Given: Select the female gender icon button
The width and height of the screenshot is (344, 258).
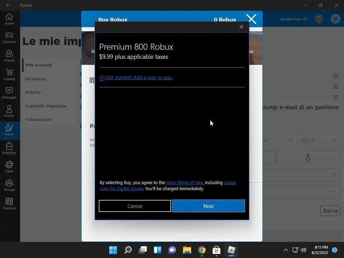Looking at the screenshot, I should 308,158.
